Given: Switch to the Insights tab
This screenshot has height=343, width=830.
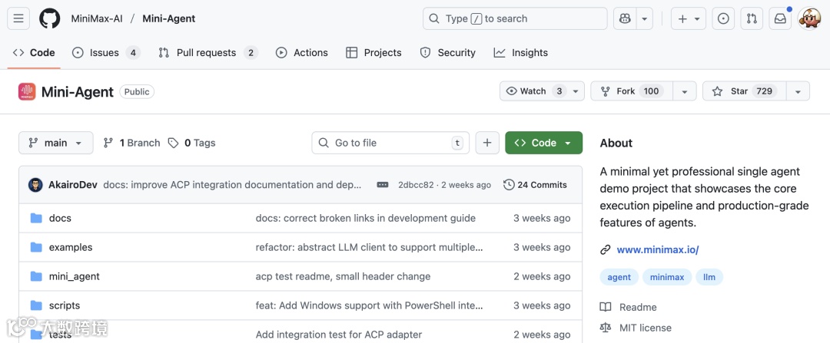Looking at the screenshot, I should pyautogui.click(x=521, y=53).
